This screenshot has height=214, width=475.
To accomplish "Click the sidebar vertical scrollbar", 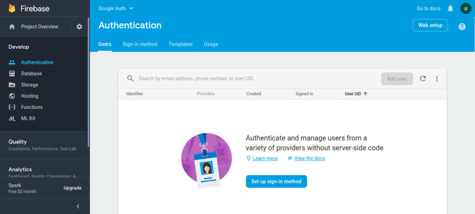I will [x=89, y=81].
